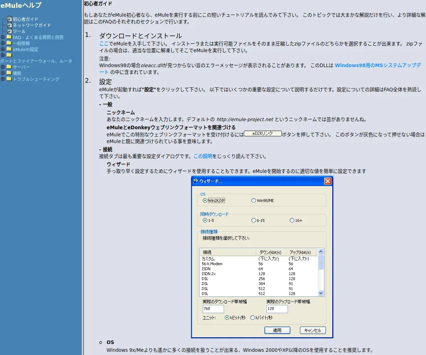Select the kバイト/秒 unit option
The image size is (426, 355).
(253, 318)
